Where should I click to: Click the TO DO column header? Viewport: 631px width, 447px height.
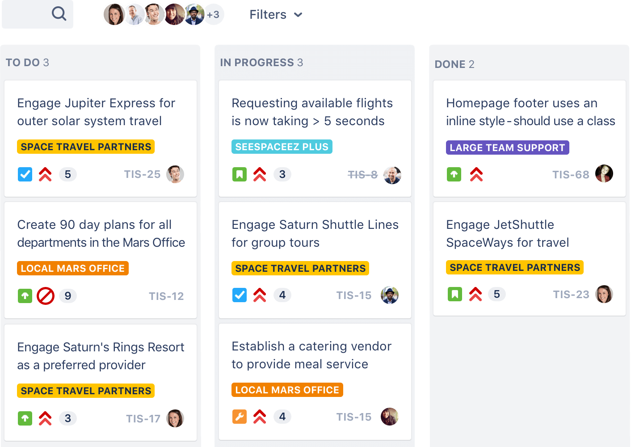(x=27, y=63)
